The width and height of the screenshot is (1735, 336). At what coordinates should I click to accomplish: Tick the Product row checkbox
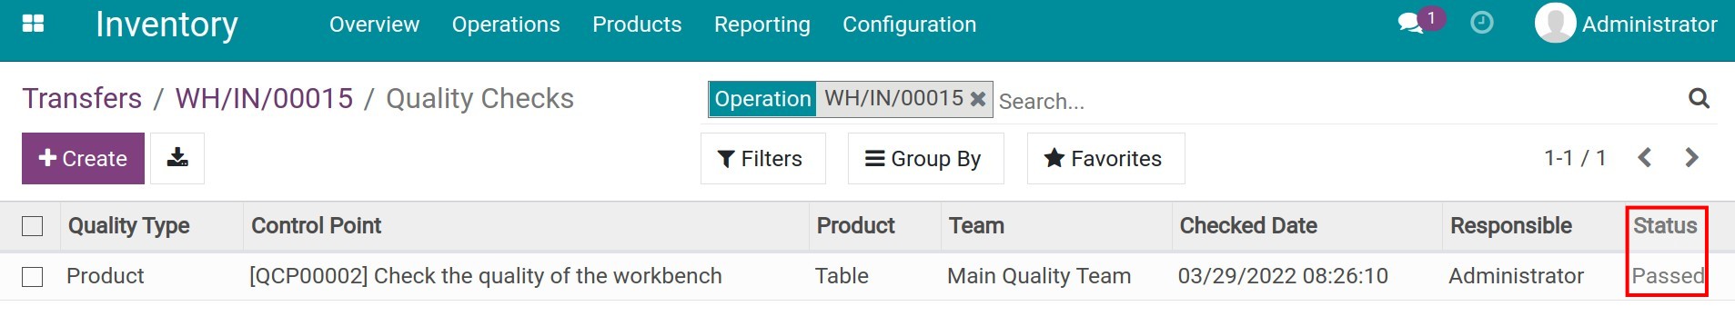pyautogui.click(x=33, y=276)
